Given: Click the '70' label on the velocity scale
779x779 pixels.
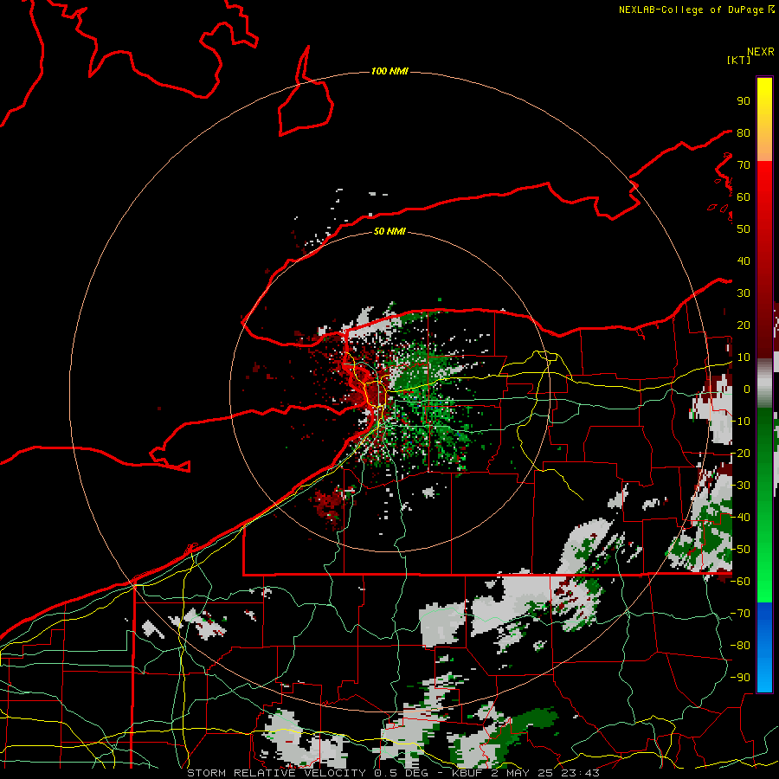Looking at the screenshot, I should [744, 165].
